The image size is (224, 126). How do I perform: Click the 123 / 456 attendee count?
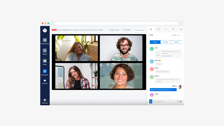177,35
